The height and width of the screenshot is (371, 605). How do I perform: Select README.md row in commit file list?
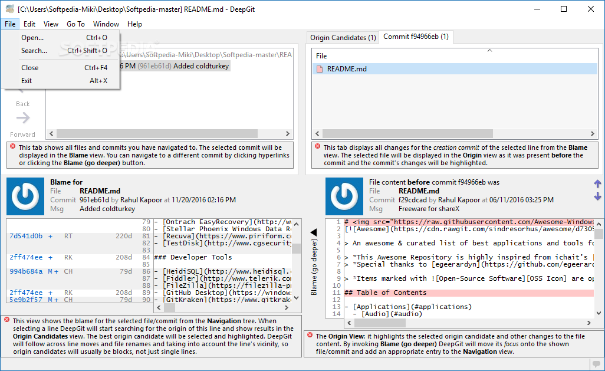click(x=455, y=69)
